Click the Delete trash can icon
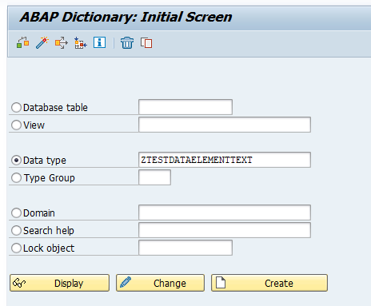The width and height of the screenshot is (371, 306). click(x=127, y=42)
